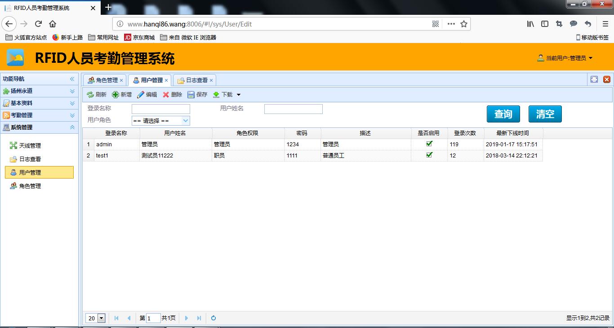Collapse the 功能导航 sidebar panel
The image size is (614, 328).
[x=72, y=79]
